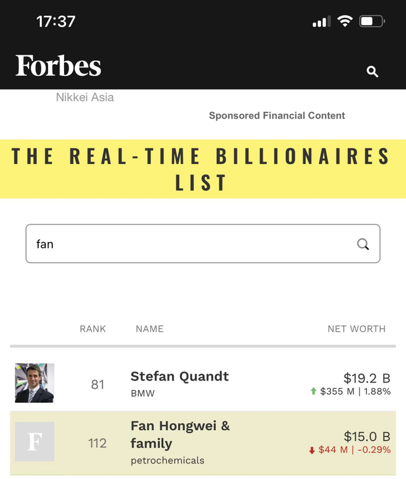Viewport: 406px width, 479px height.
Task: Tap the $15.0 B net worth value
Action: [367, 436]
